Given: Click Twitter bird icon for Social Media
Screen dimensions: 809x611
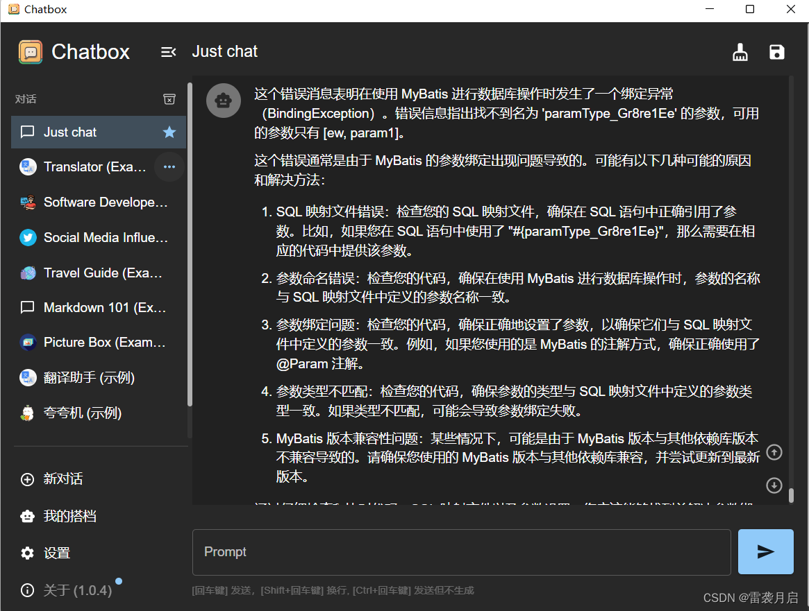Looking at the screenshot, I should coord(28,237).
